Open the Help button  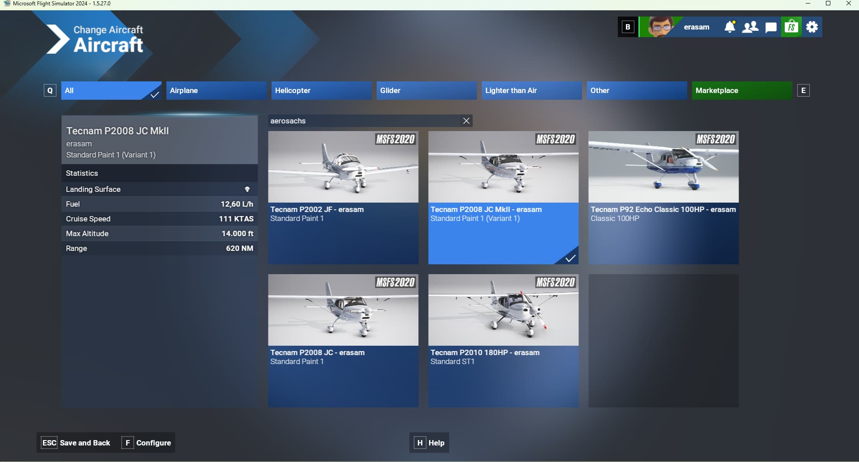(429, 443)
